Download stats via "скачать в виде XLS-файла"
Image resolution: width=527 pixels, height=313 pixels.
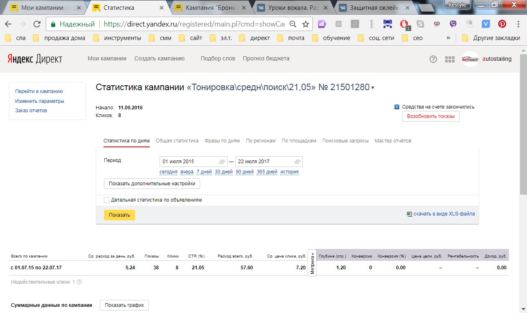coord(444,214)
